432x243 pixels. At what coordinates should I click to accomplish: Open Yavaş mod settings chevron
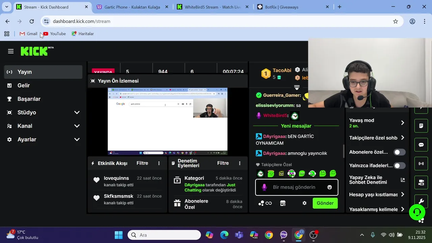point(402,123)
